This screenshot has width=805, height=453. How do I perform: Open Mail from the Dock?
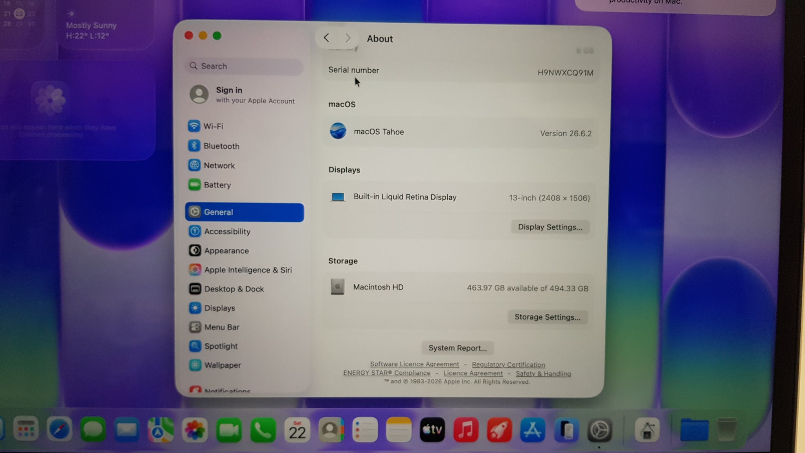coord(127,430)
